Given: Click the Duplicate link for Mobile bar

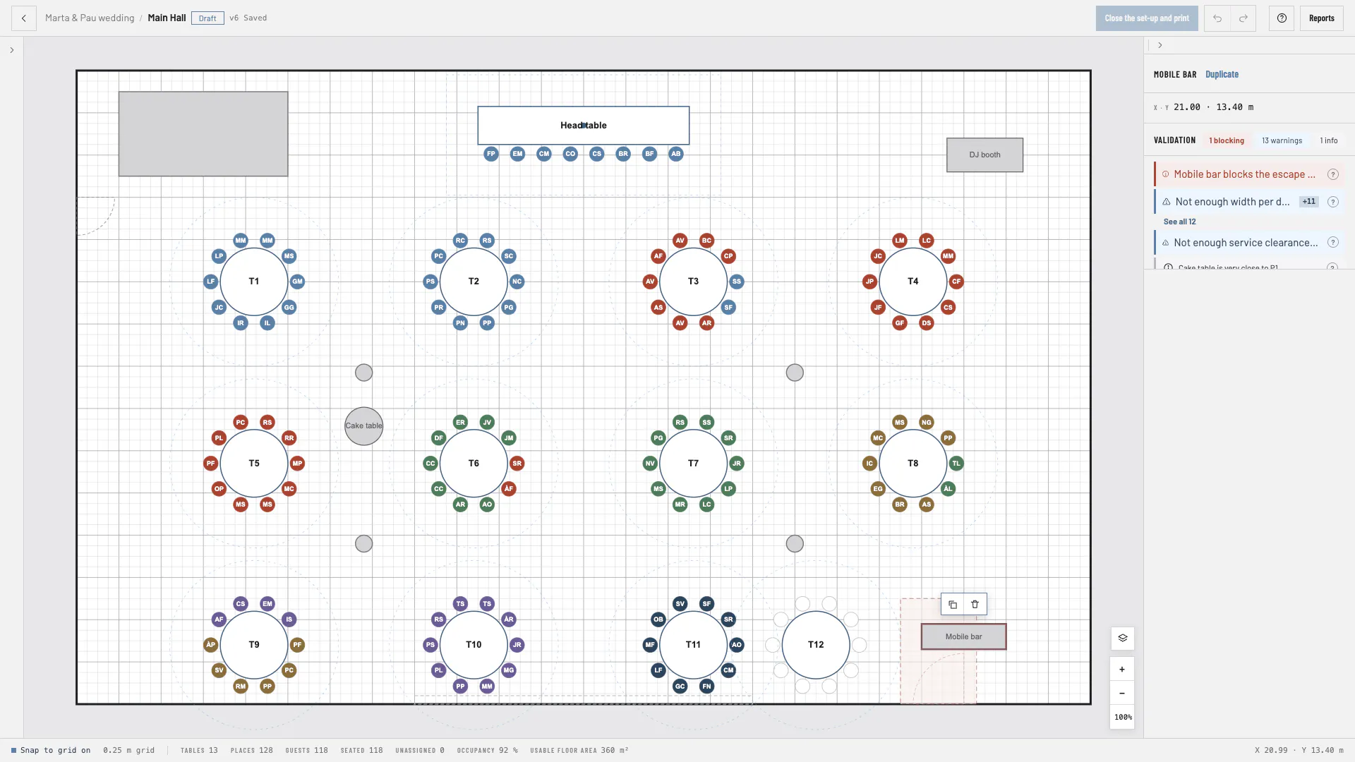Looking at the screenshot, I should tap(1222, 75).
